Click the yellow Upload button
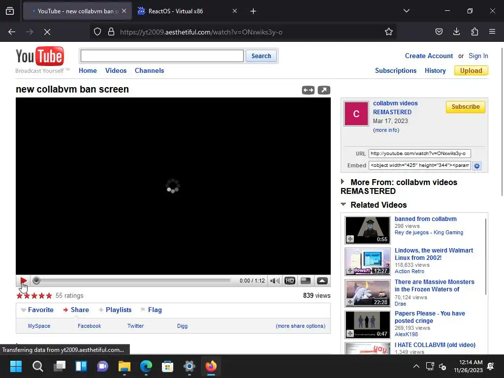 [471, 70]
